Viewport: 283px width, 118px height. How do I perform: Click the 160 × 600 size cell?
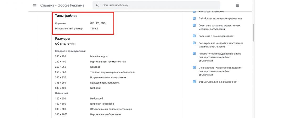tap(61, 104)
